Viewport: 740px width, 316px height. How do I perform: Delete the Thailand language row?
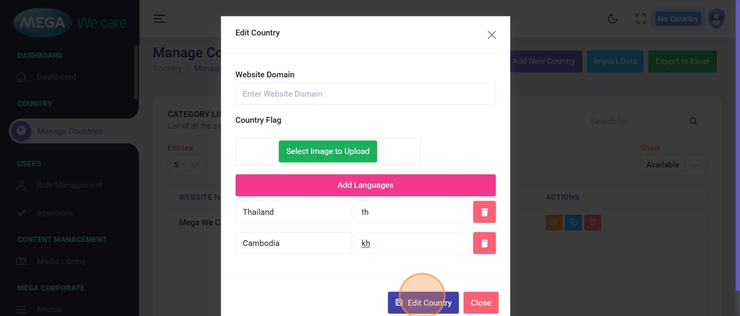(484, 212)
